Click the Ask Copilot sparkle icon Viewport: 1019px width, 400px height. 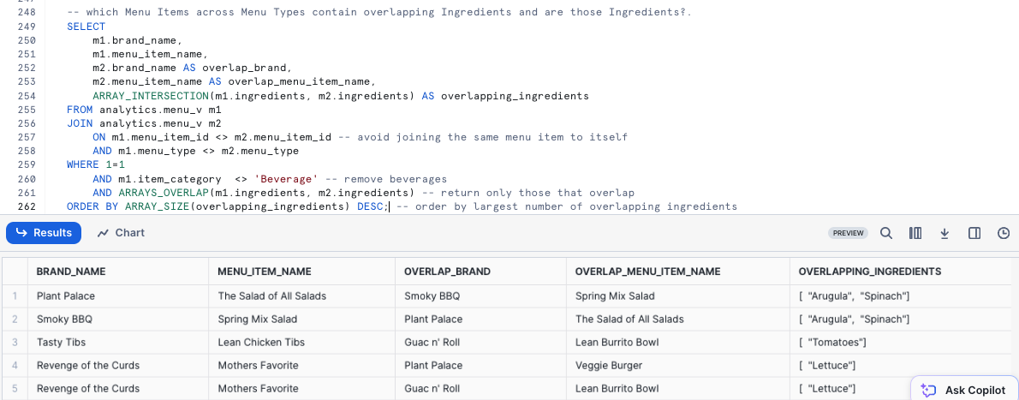pos(928,390)
